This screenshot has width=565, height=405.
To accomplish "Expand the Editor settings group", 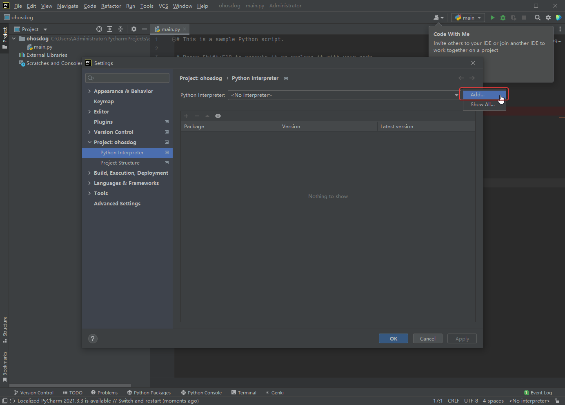I will pyautogui.click(x=89, y=111).
